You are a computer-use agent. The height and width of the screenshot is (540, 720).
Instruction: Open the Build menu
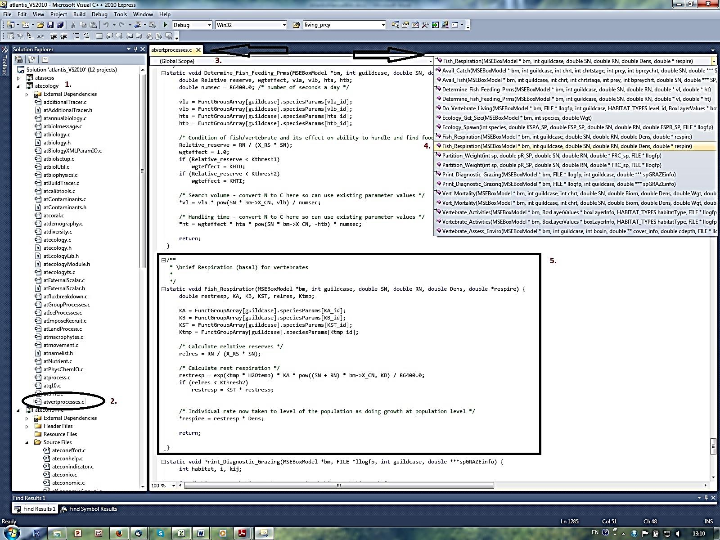click(79, 14)
